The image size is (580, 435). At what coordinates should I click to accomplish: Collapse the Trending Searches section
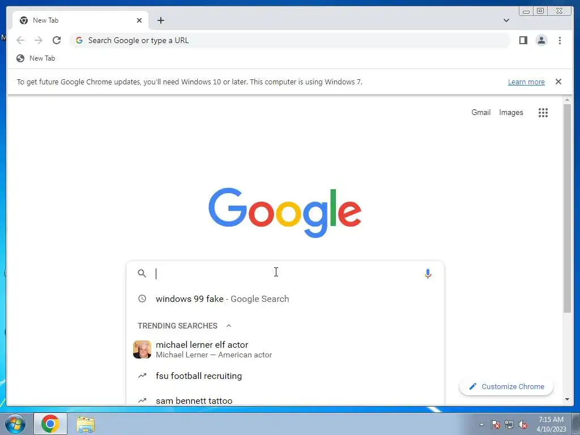(229, 326)
